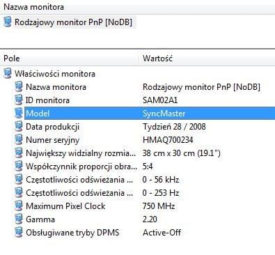Click the Active-Off value
The width and height of the screenshot is (275, 255).
(162, 233)
